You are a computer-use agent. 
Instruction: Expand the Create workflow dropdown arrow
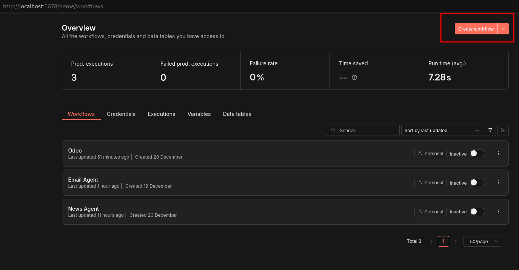pos(503,28)
